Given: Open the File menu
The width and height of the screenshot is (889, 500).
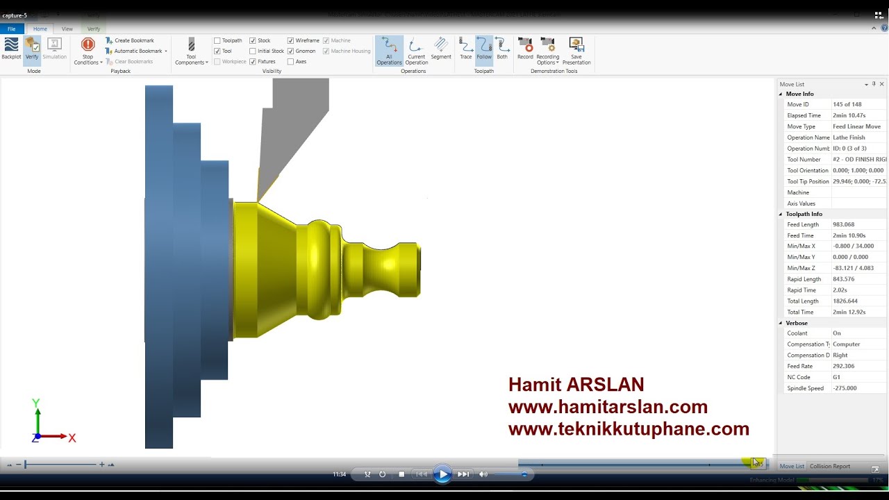Looking at the screenshot, I should point(12,29).
